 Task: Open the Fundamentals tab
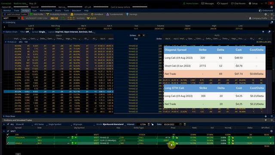(x=115, y=14)
